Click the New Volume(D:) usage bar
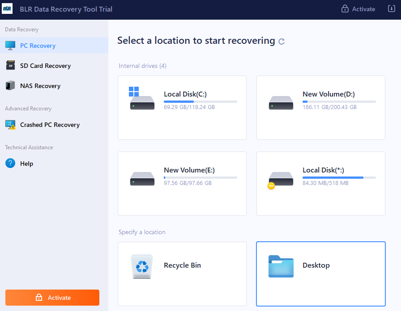The height and width of the screenshot is (311, 401). (x=339, y=101)
